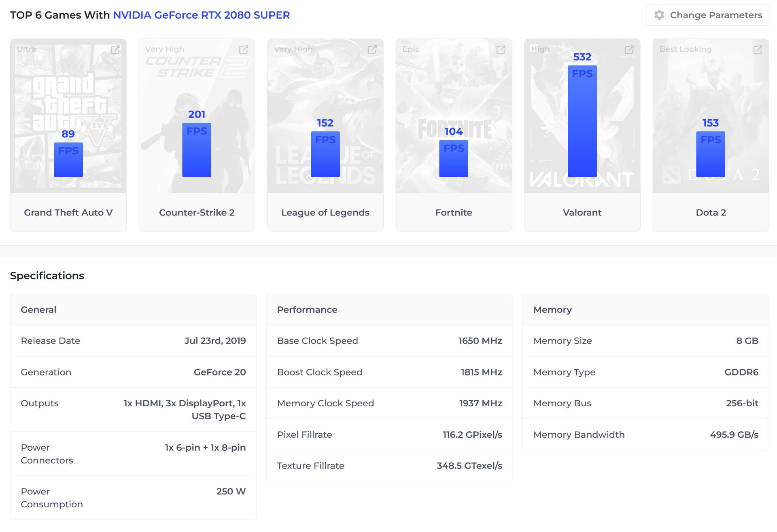Click the Performance table header
The image size is (777, 532).
click(x=390, y=310)
